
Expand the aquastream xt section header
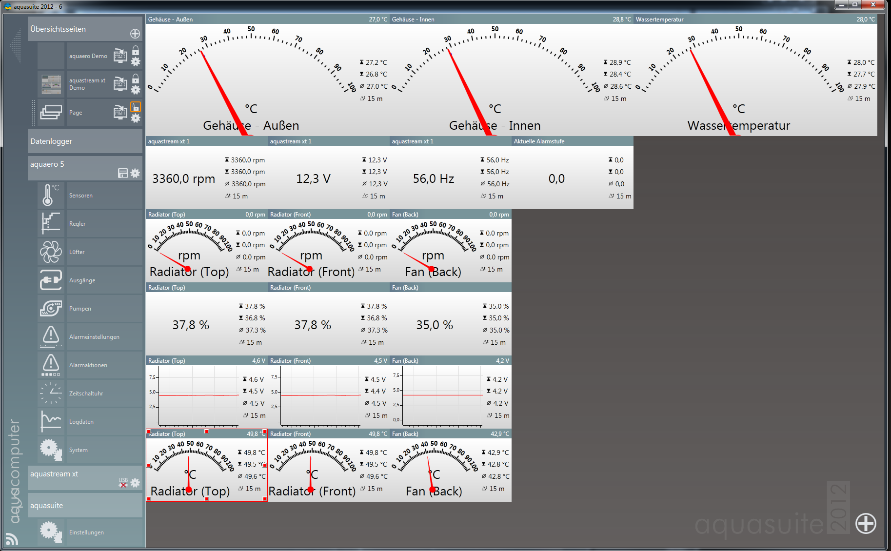(x=85, y=478)
